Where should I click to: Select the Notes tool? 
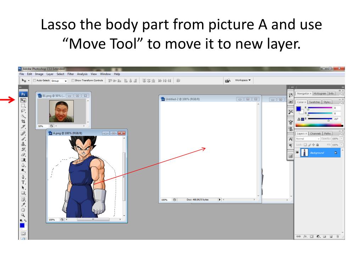[23, 199]
